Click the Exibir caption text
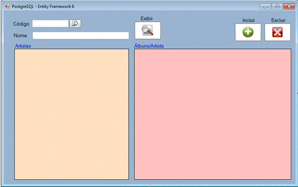This screenshot has height=187, width=298. tap(146, 19)
